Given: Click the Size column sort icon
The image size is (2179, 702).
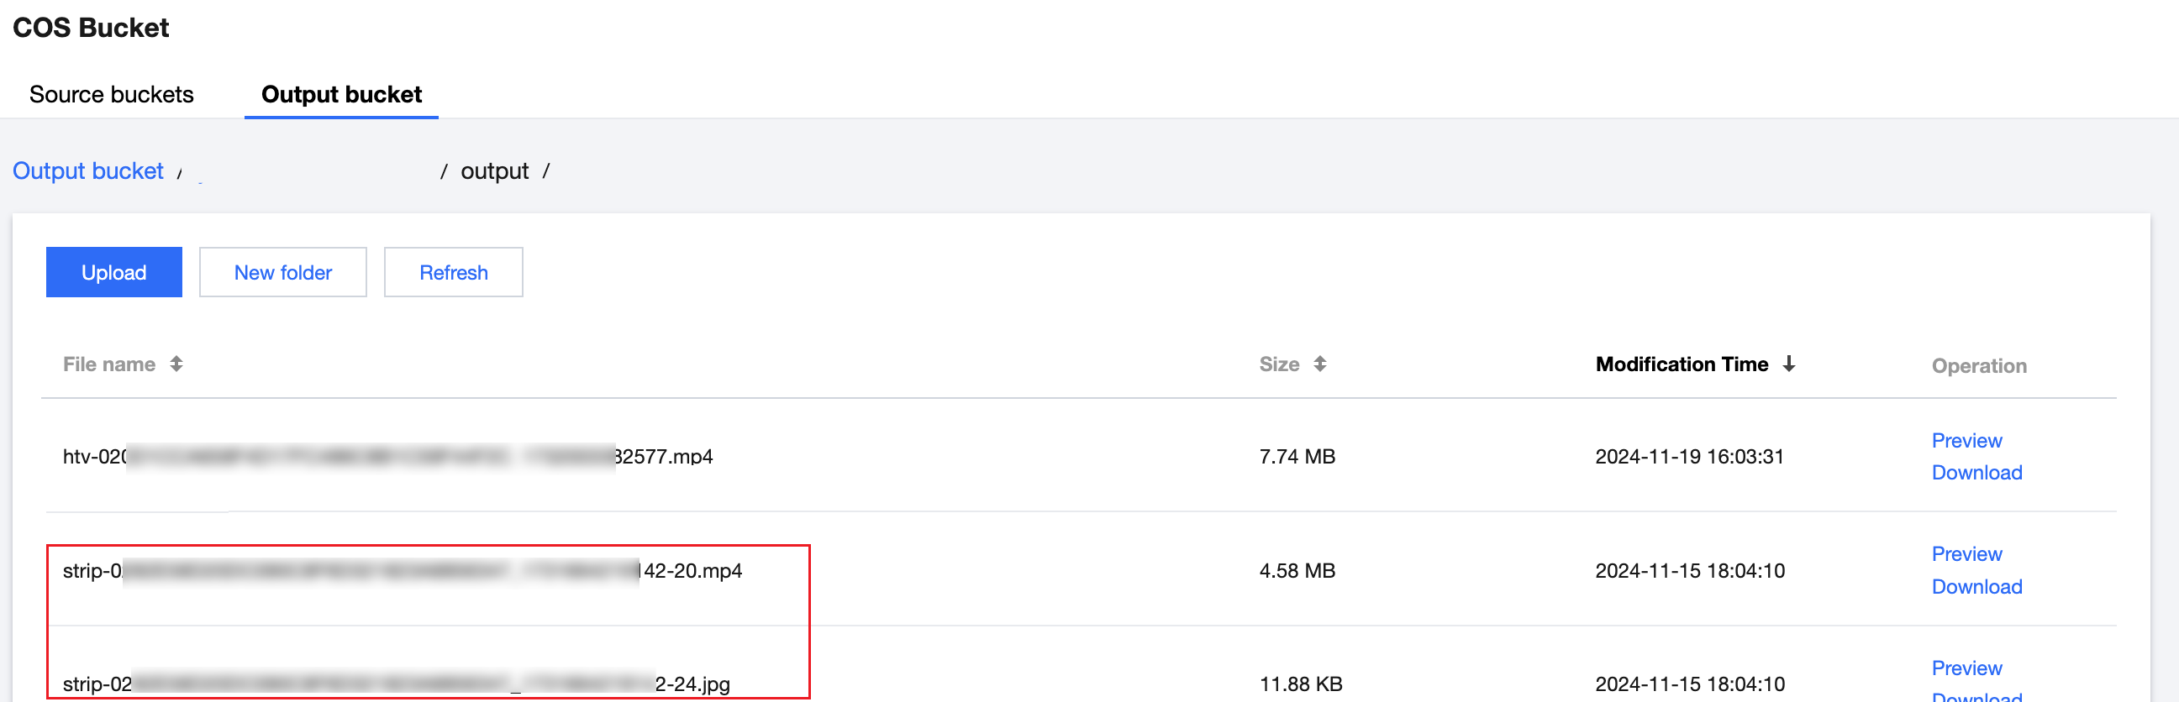Looking at the screenshot, I should 1319,364.
